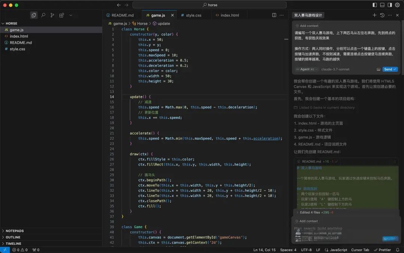Click breadcrumb Horse class
This screenshot has height=253, width=404.
[140, 24]
